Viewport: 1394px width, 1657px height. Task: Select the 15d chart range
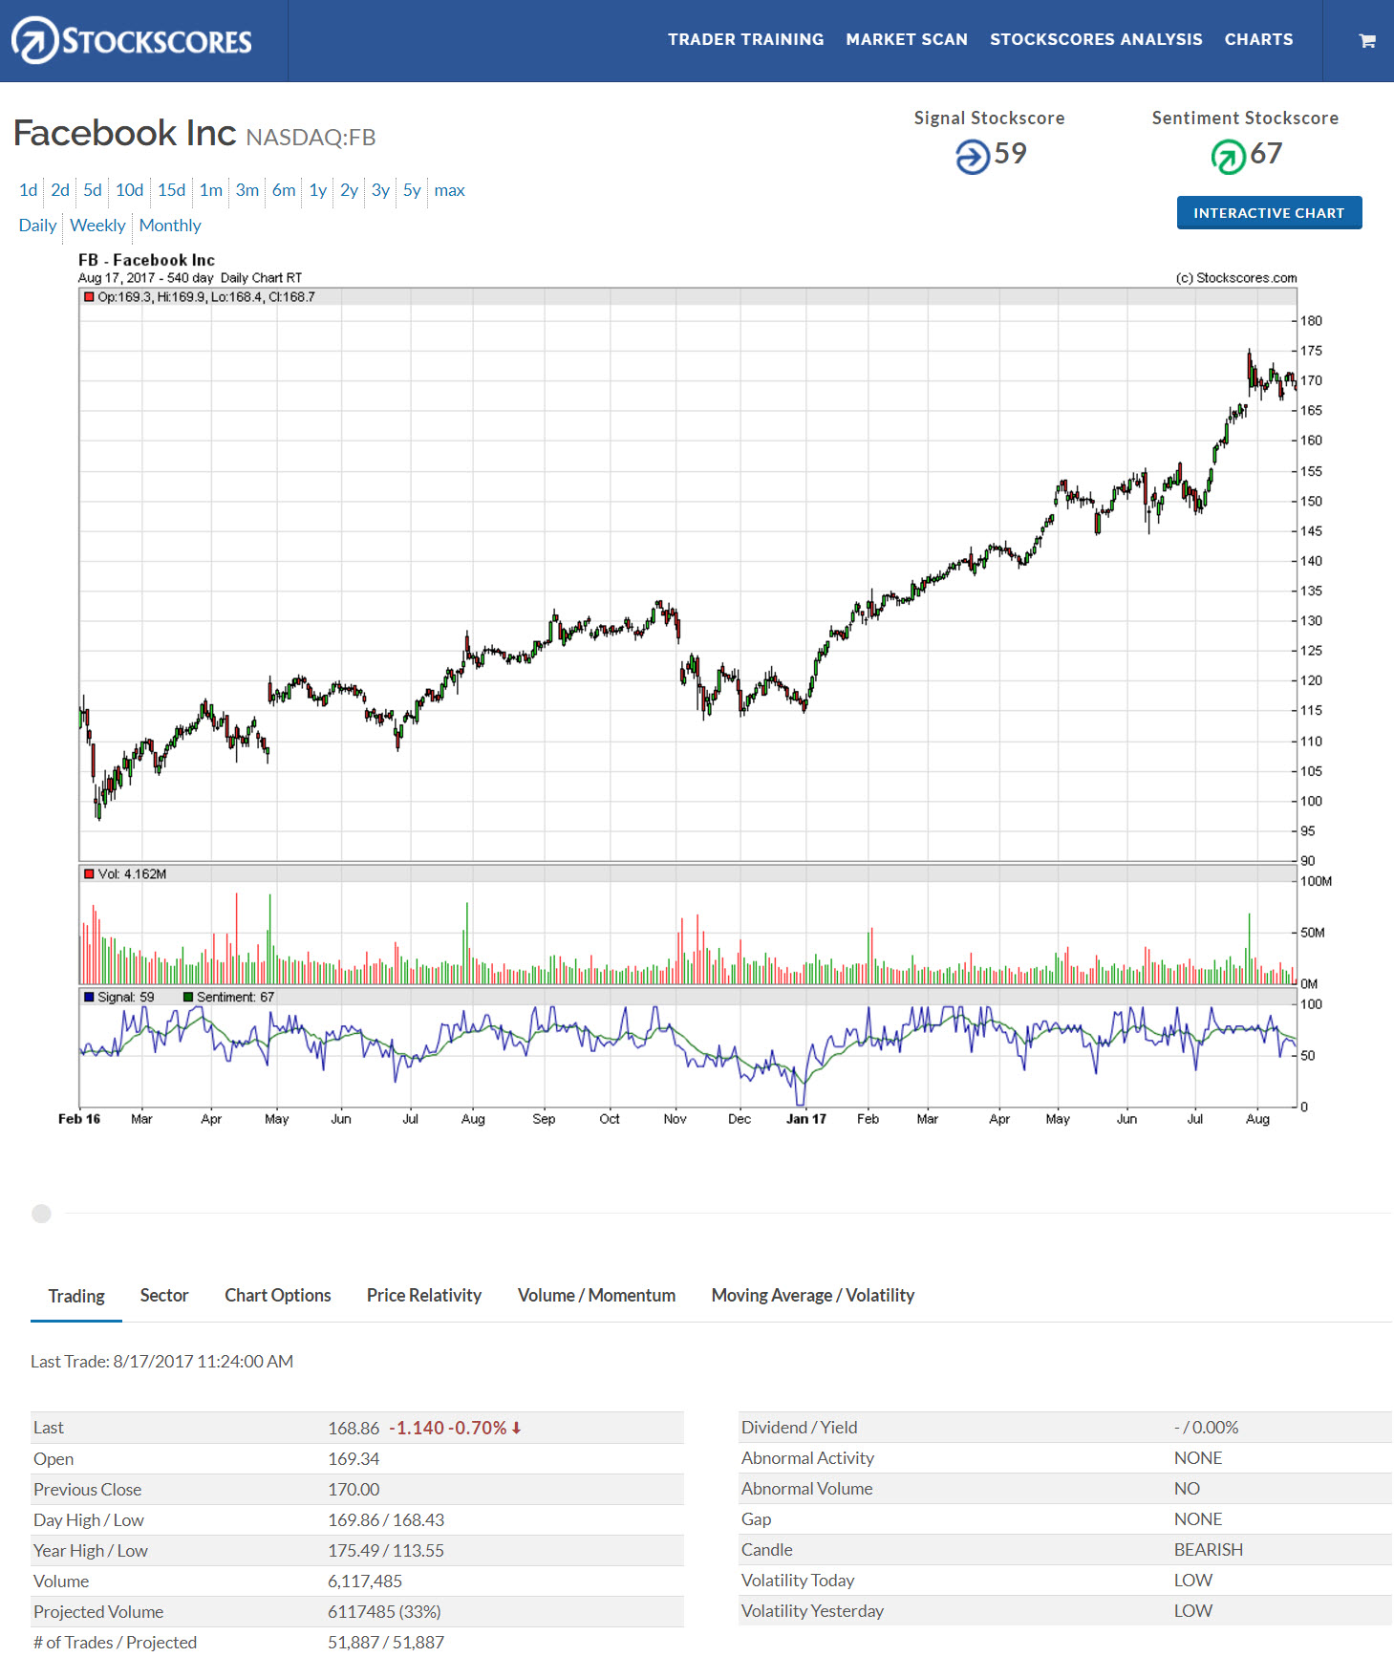pyautogui.click(x=172, y=190)
